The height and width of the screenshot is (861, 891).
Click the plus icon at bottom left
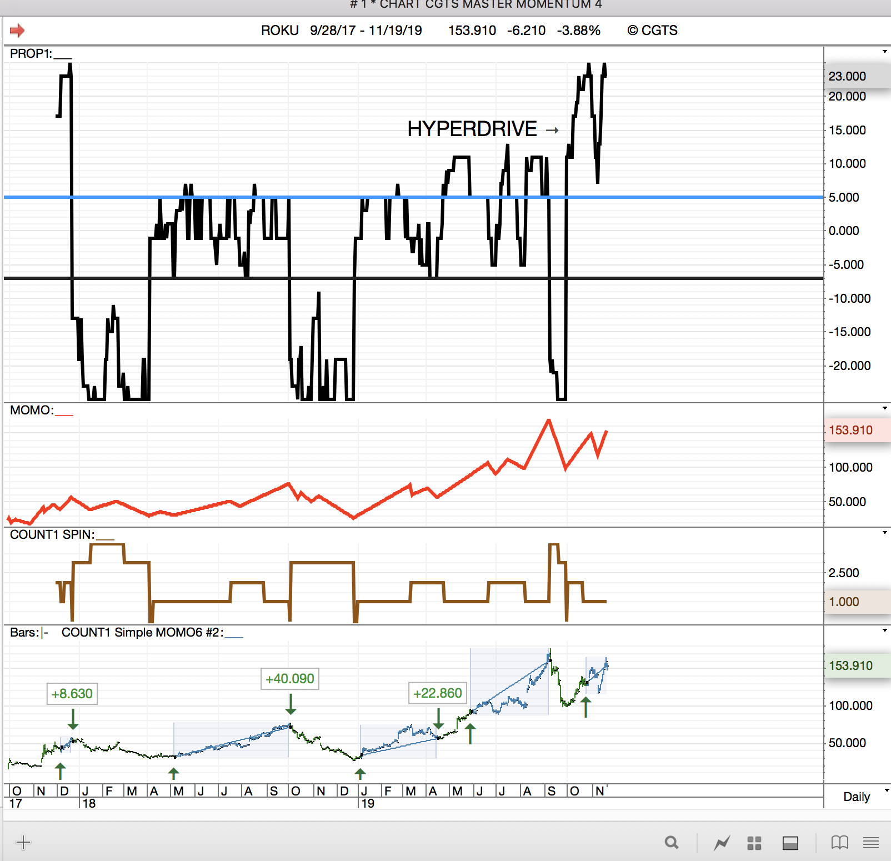tap(23, 843)
